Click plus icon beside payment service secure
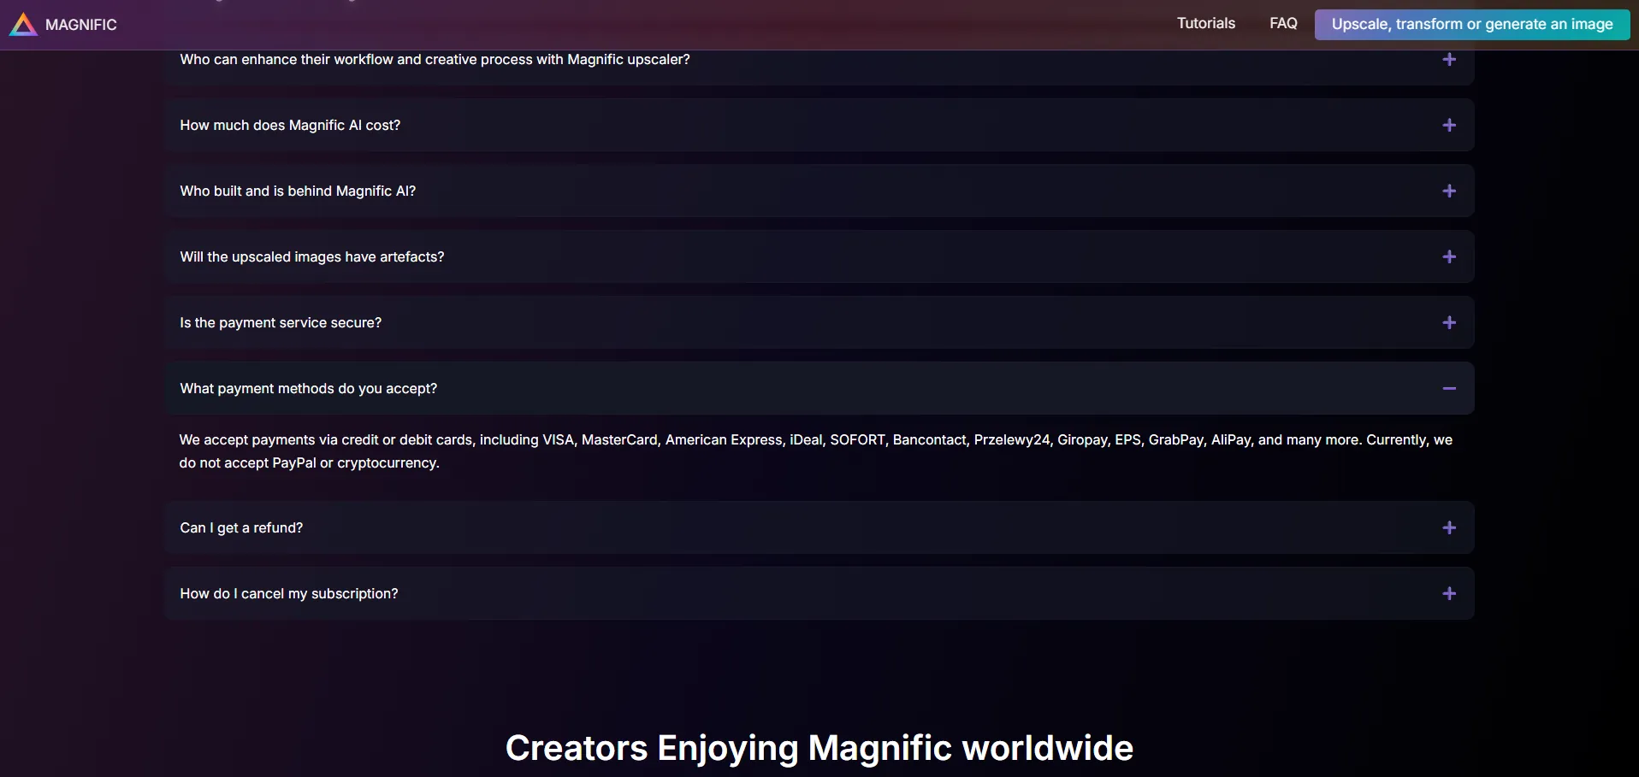The image size is (1639, 777). (x=1448, y=323)
